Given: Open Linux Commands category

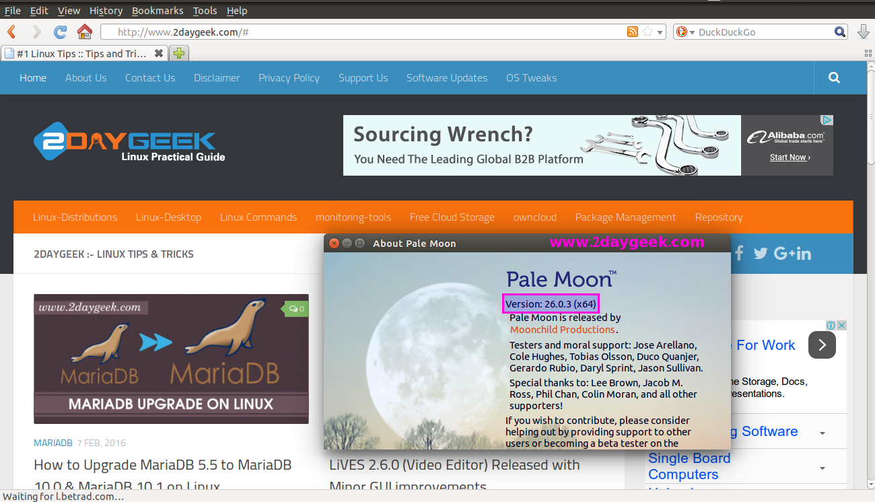Looking at the screenshot, I should [x=258, y=217].
